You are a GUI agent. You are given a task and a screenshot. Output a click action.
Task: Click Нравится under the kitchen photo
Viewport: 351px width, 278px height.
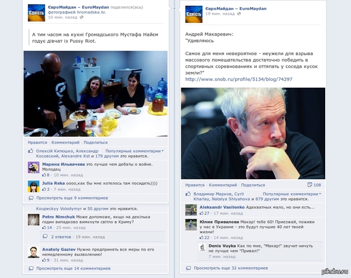[37, 142]
